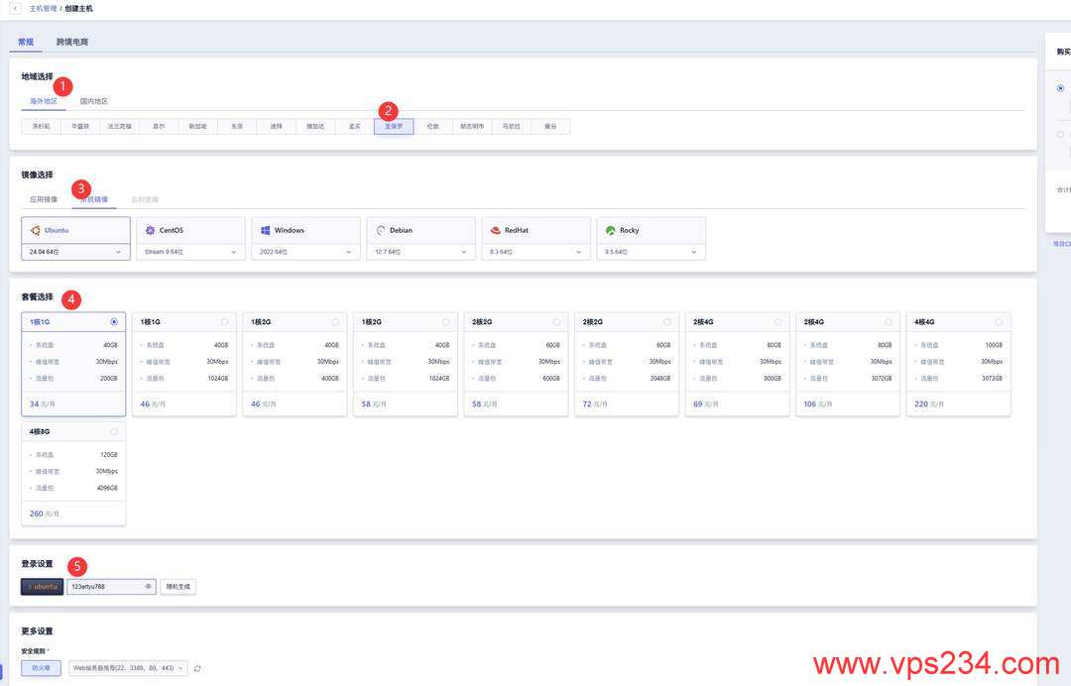The height and width of the screenshot is (686, 1071).
Task: Click the 随机生成 password button
Action: click(178, 587)
